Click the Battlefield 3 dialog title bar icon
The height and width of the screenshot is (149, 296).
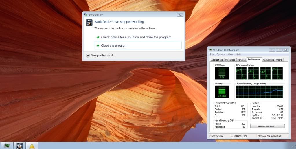pyautogui.click(x=86, y=15)
